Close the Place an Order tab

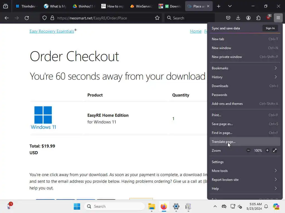point(208,6)
